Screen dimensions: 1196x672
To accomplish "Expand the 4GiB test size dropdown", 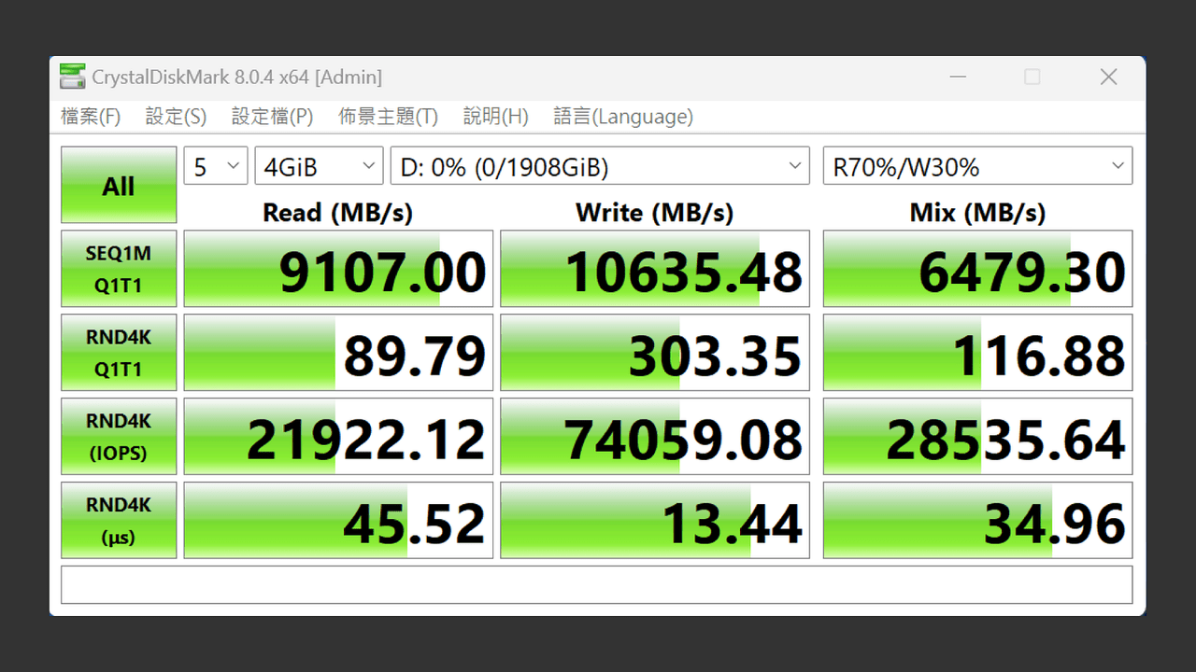I will coord(319,166).
